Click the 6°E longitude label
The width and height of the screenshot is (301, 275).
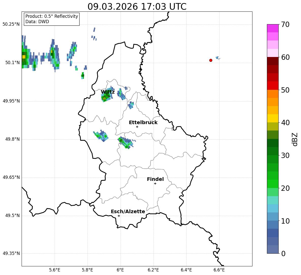120,270
